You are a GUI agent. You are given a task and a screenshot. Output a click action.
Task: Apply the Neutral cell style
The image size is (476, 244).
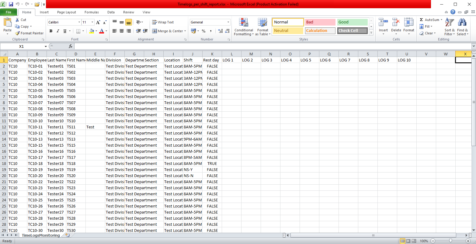coord(288,31)
